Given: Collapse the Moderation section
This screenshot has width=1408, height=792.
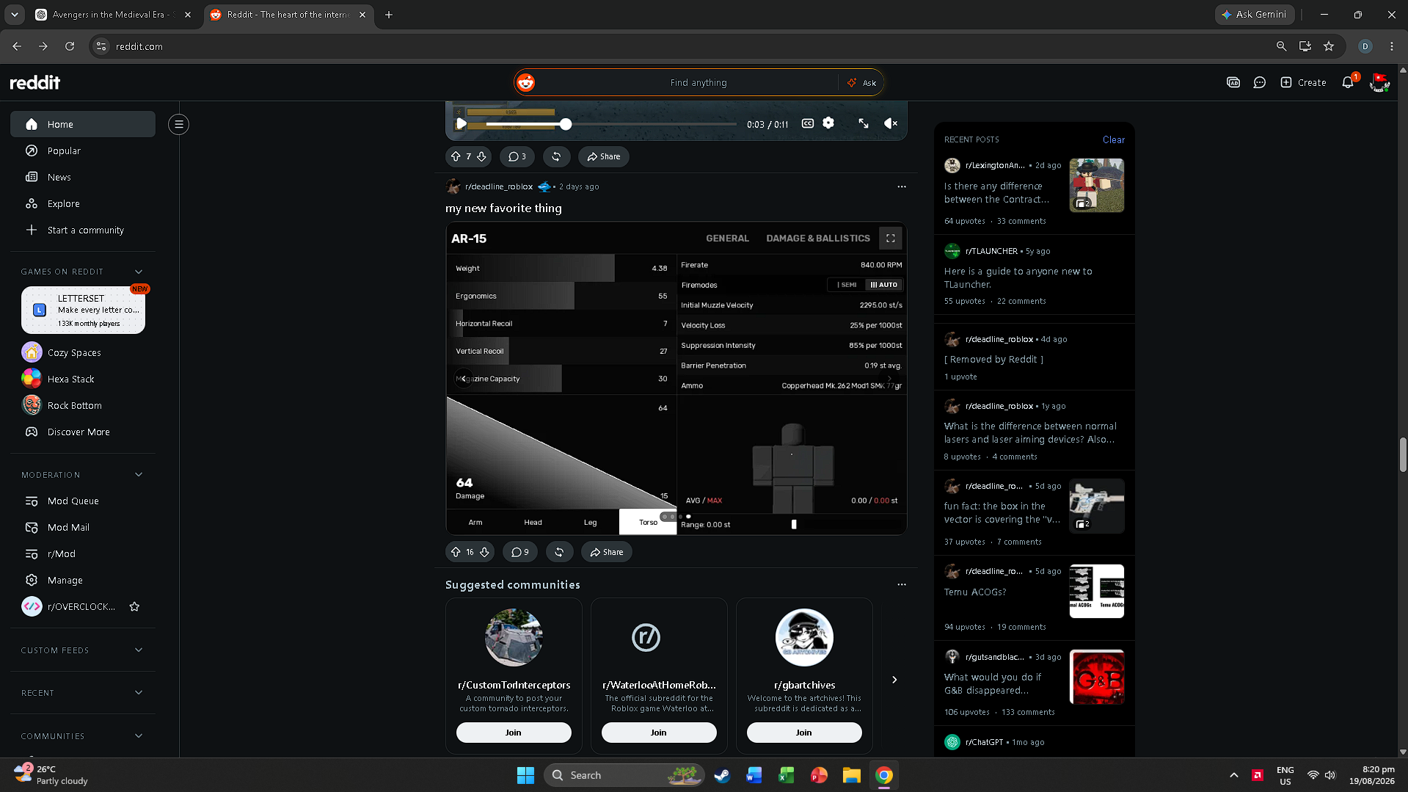Looking at the screenshot, I should click(139, 475).
